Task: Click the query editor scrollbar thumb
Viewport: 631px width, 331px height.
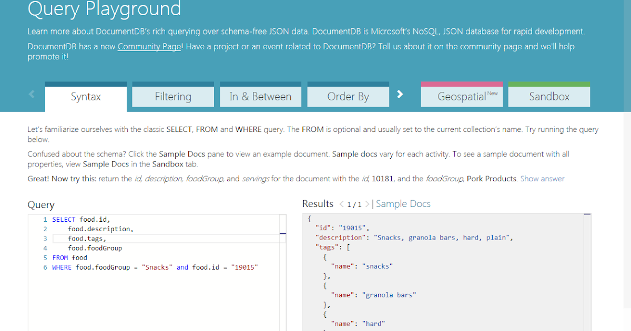Action: coord(283,233)
